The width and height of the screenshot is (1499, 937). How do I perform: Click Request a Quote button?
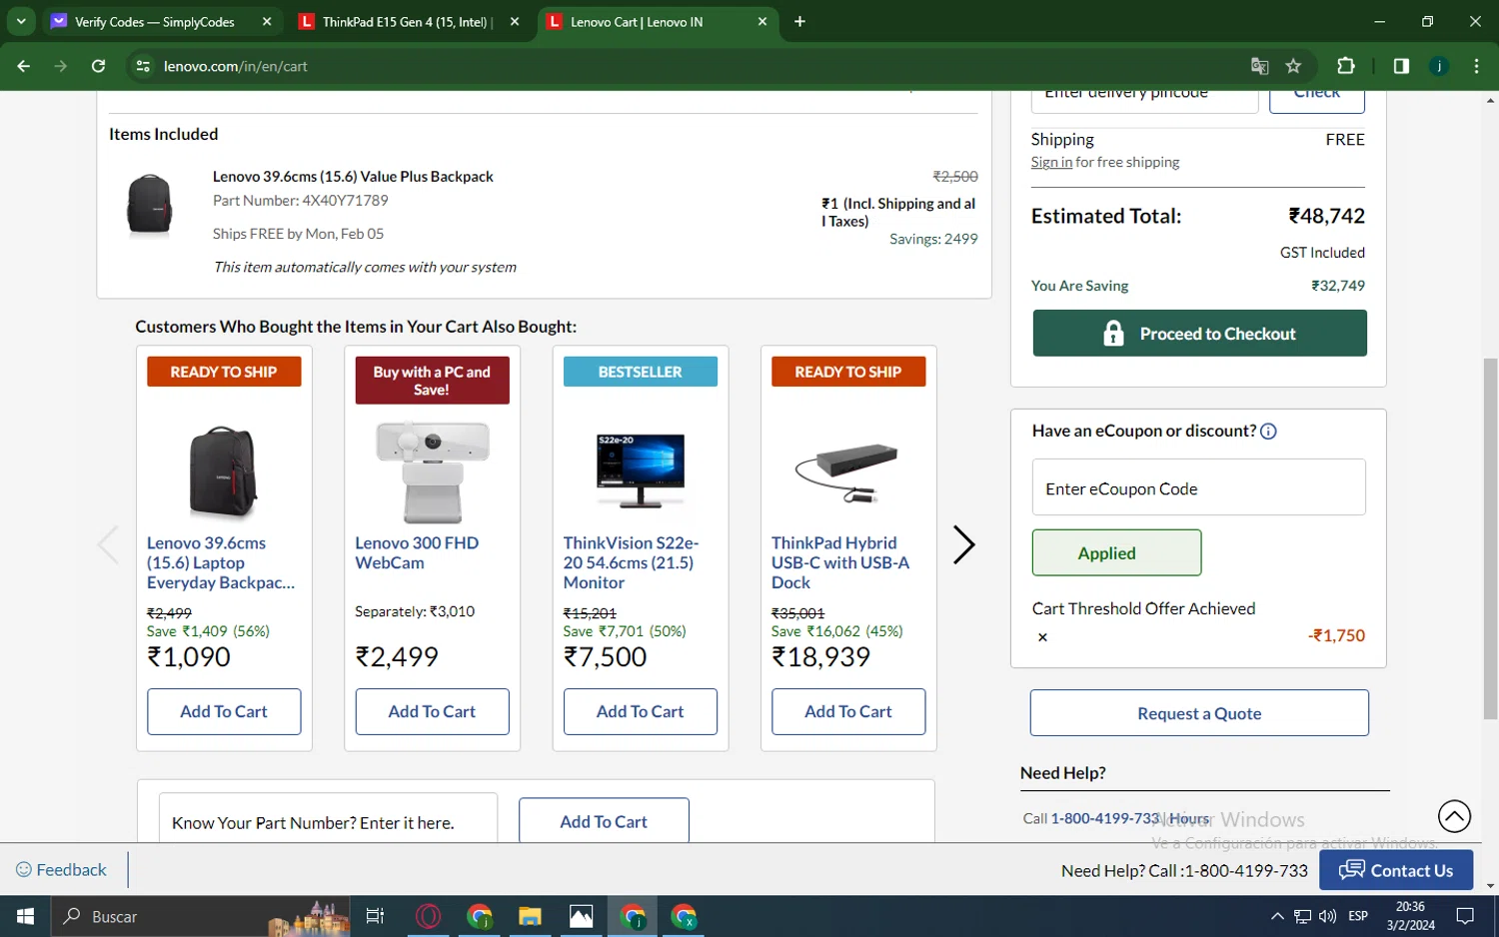1199,713
